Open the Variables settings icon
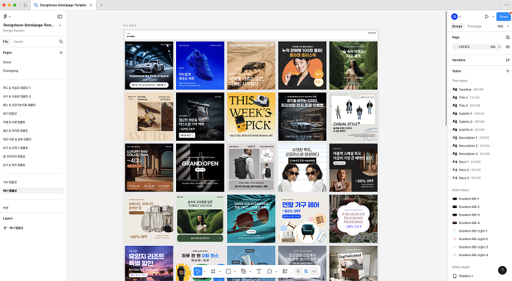The height and width of the screenshot is (281, 512). point(508,60)
